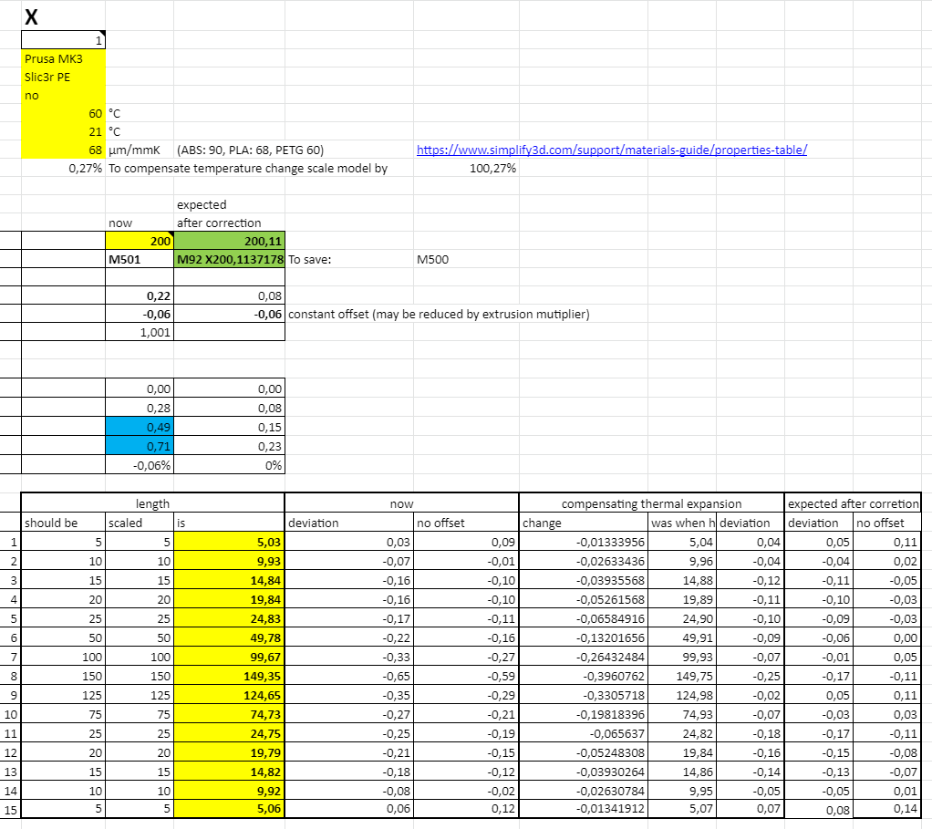Select the 'length' table header
The height and width of the screenshot is (829, 932).
[x=153, y=503]
